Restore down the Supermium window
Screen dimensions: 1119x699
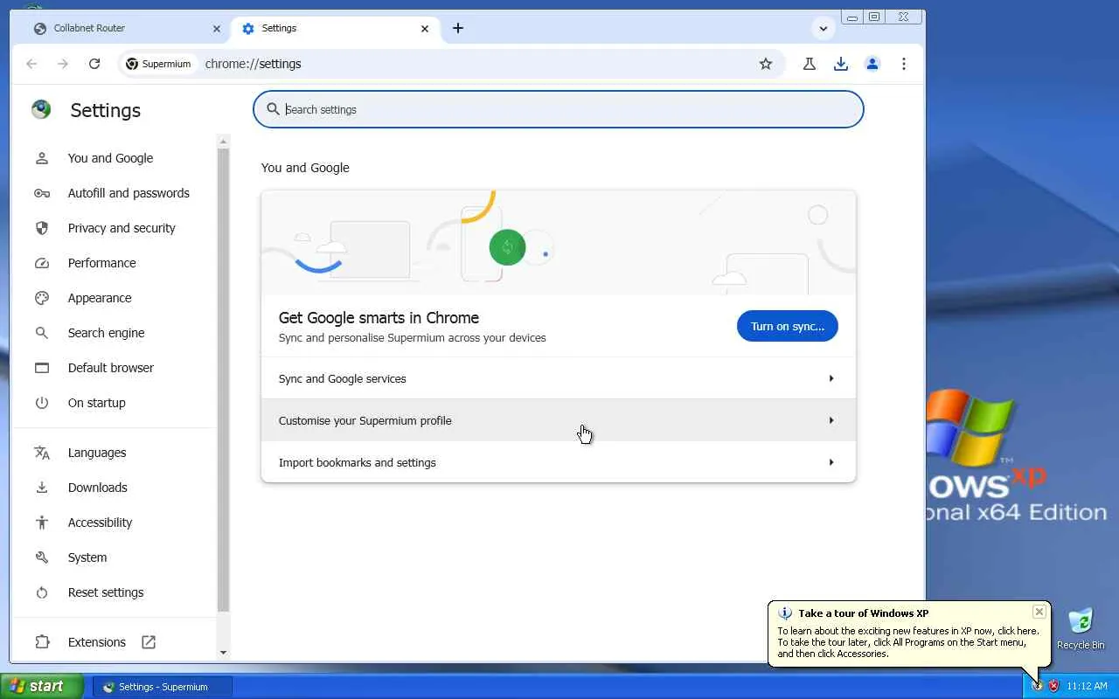pos(874,17)
